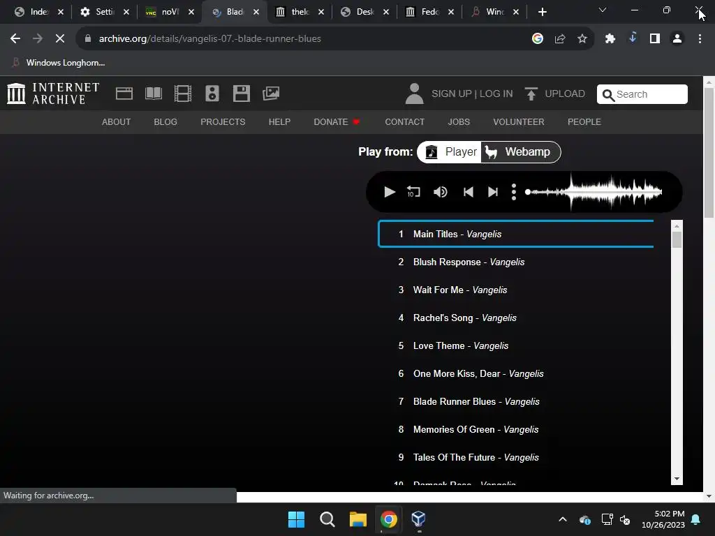The image size is (715, 536).
Task: Open the player's three-dot options menu
Action: [514, 192]
